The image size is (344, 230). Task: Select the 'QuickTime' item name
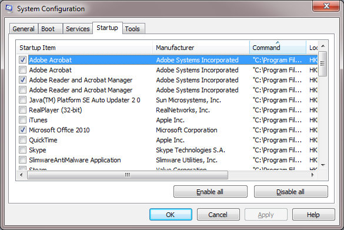coord(43,140)
